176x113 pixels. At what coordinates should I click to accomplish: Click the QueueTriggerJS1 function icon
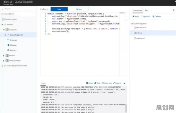pos(8,35)
